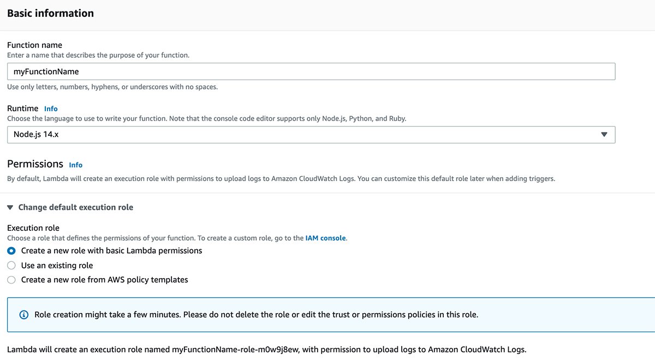Viewport: 655px width, 360px height.
Task: Click the dropdown arrow on the Runtime selector
Action: (x=605, y=134)
